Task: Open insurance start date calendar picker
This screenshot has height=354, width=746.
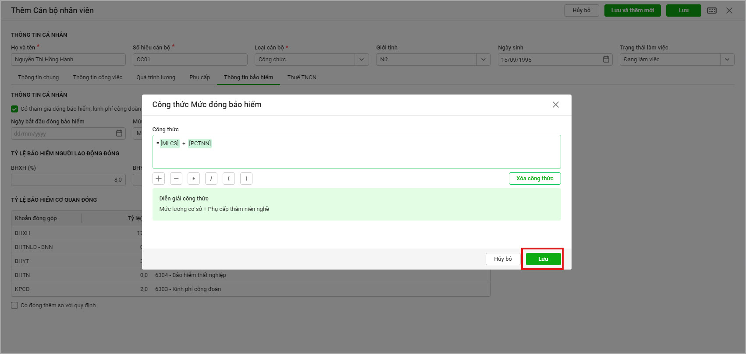Action: pyautogui.click(x=119, y=133)
